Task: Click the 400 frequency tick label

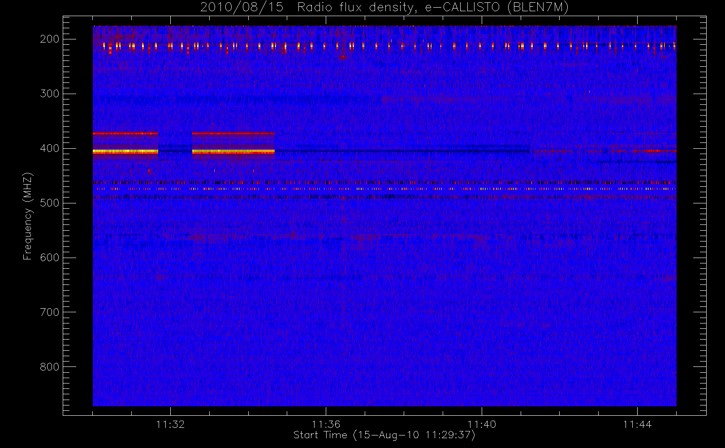Action: click(x=49, y=148)
